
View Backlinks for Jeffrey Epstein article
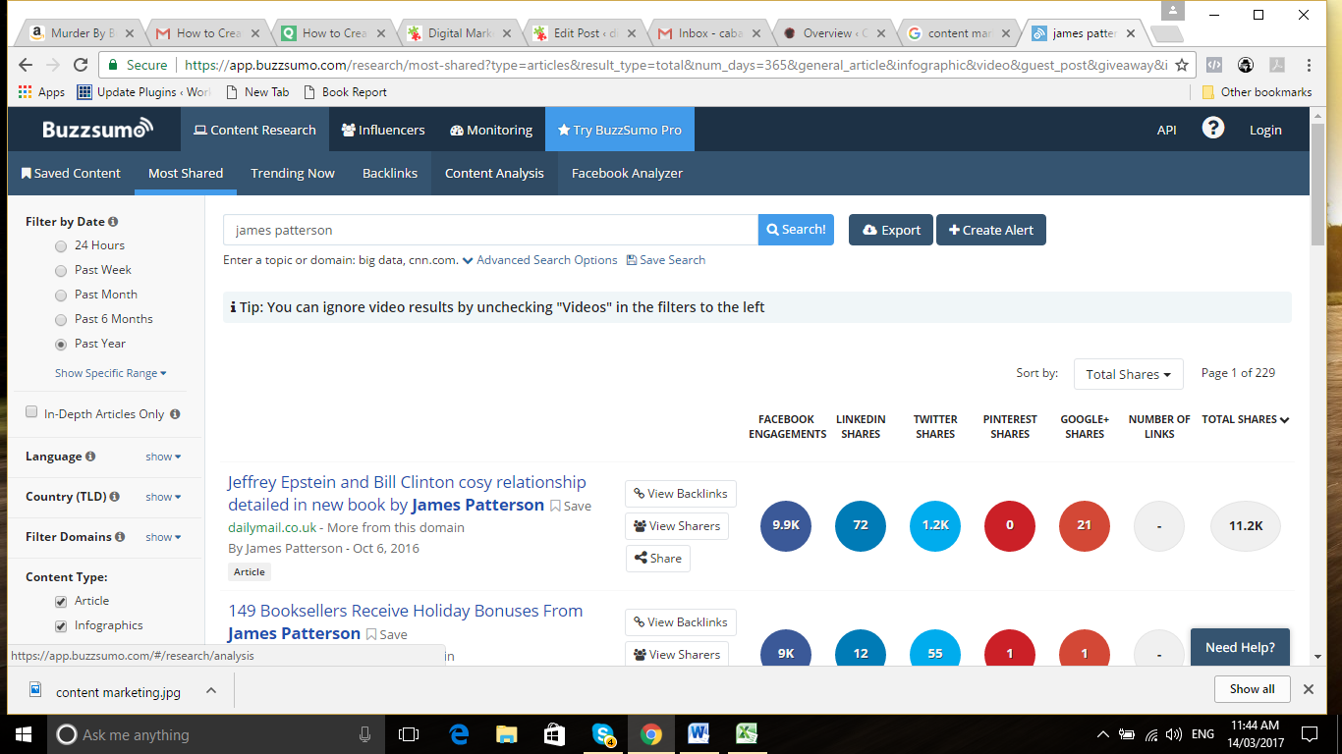[681, 494]
